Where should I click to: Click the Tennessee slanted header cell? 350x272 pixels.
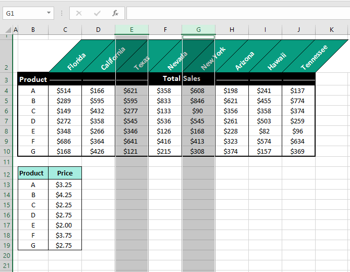click(x=314, y=58)
